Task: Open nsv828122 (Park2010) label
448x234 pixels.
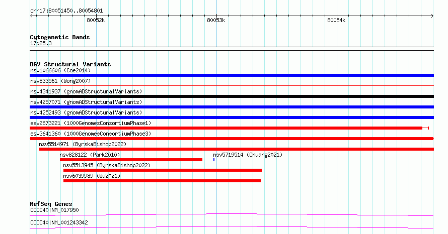Action: [90, 155]
